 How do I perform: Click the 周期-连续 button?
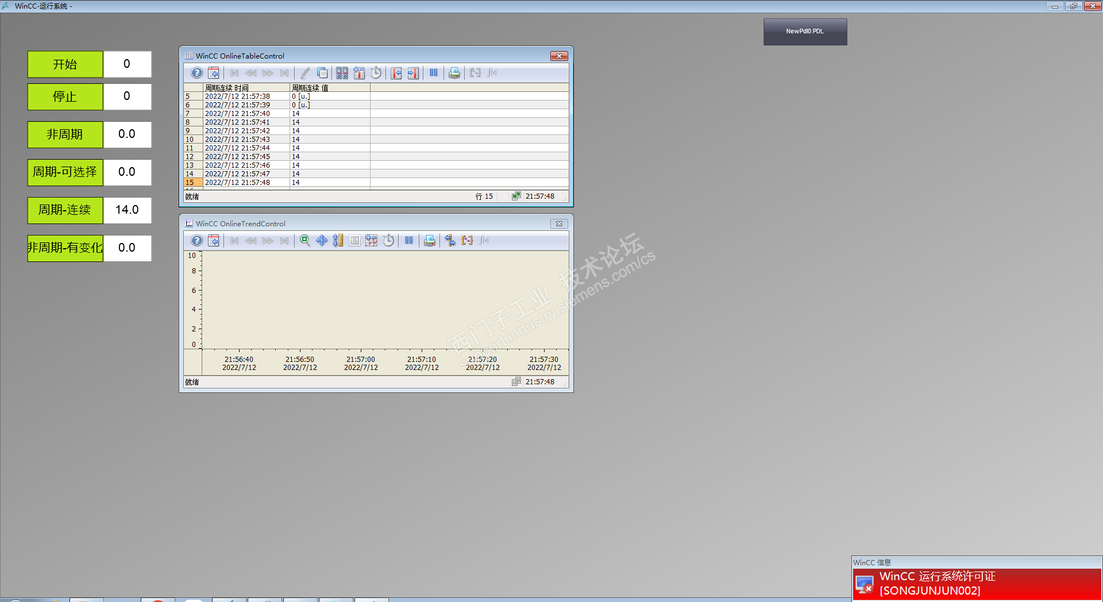(65, 210)
